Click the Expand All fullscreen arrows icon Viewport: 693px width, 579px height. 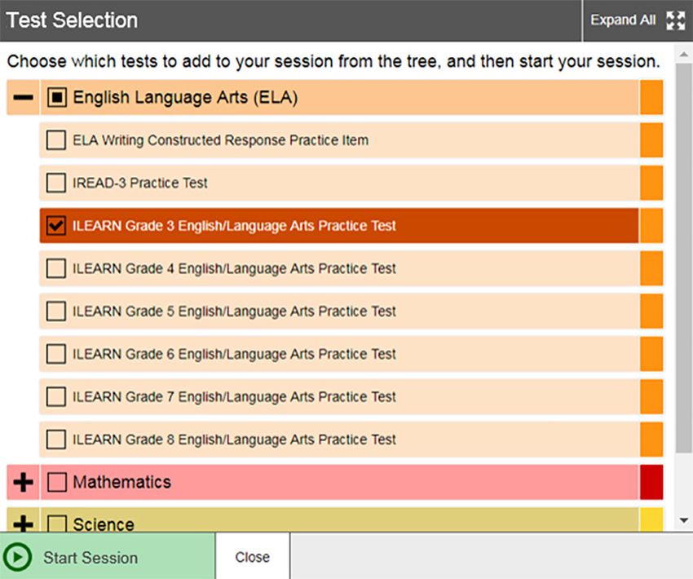pyautogui.click(x=675, y=20)
